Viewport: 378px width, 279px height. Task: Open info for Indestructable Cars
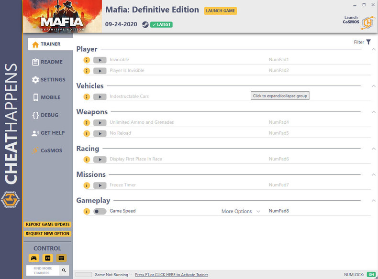pyautogui.click(x=87, y=97)
